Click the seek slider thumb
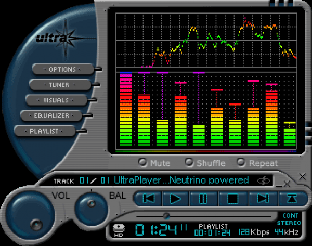 (166, 216)
